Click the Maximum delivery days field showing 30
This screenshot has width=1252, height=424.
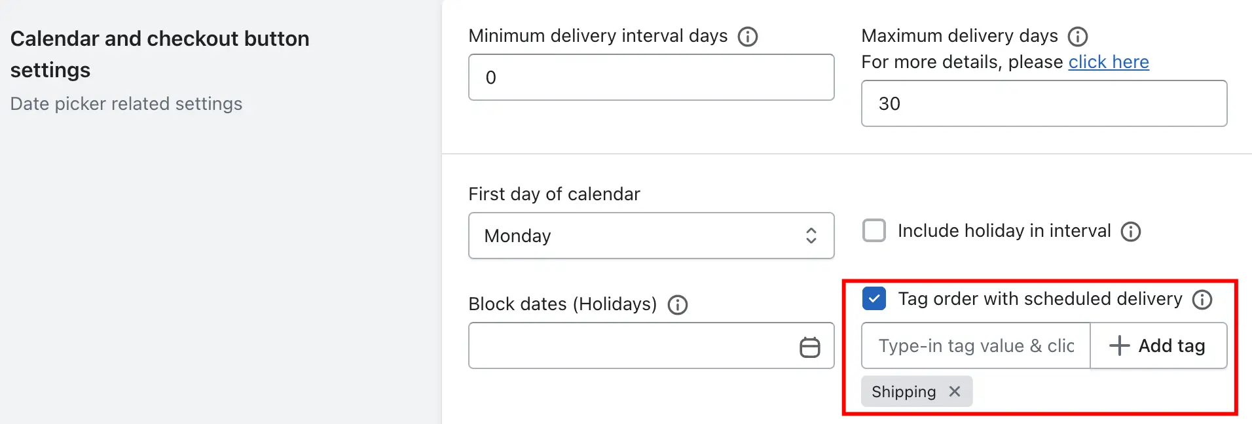[x=1044, y=103]
